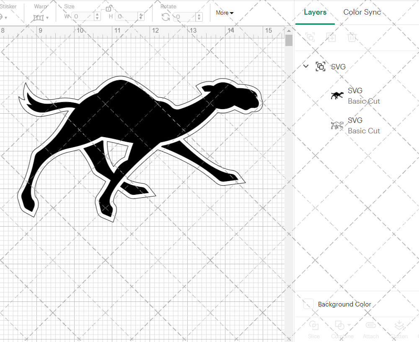Click the Rotate reset icon
The width and height of the screenshot is (419, 342).
point(166,16)
